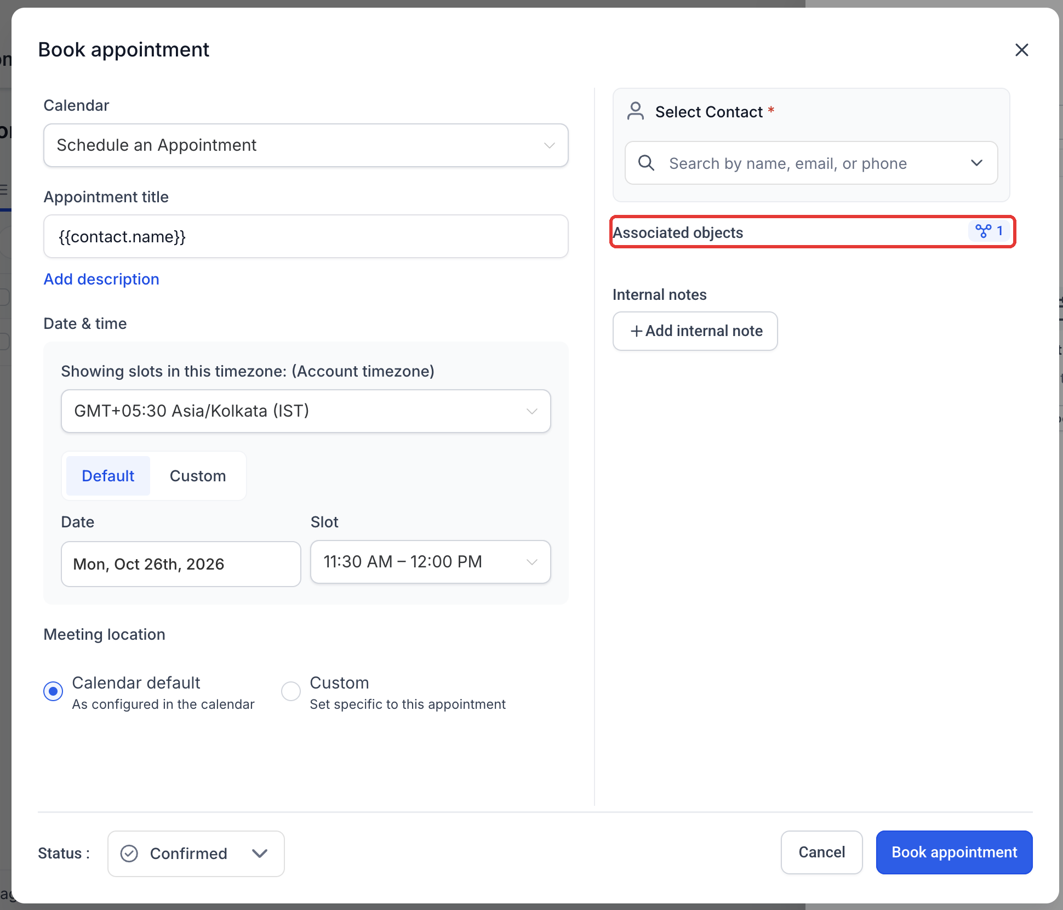The width and height of the screenshot is (1063, 910).
Task: Select the Custom meeting location radio button
Action: coord(291,691)
